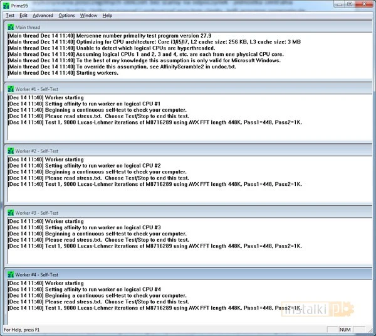Image resolution: width=376 pixels, height=336 pixels.
Task: Click the Worker #1 window icon
Action: click(10, 89)
